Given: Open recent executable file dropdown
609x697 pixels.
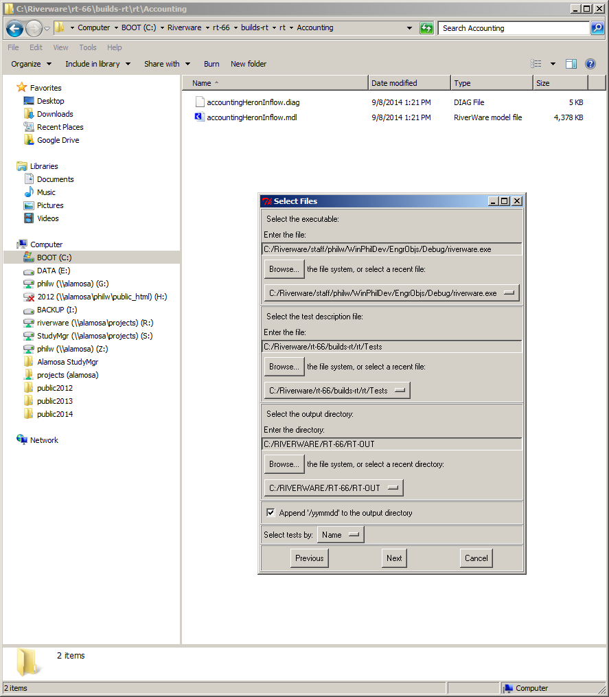Looking at the screenshot, I should point(391,293).
